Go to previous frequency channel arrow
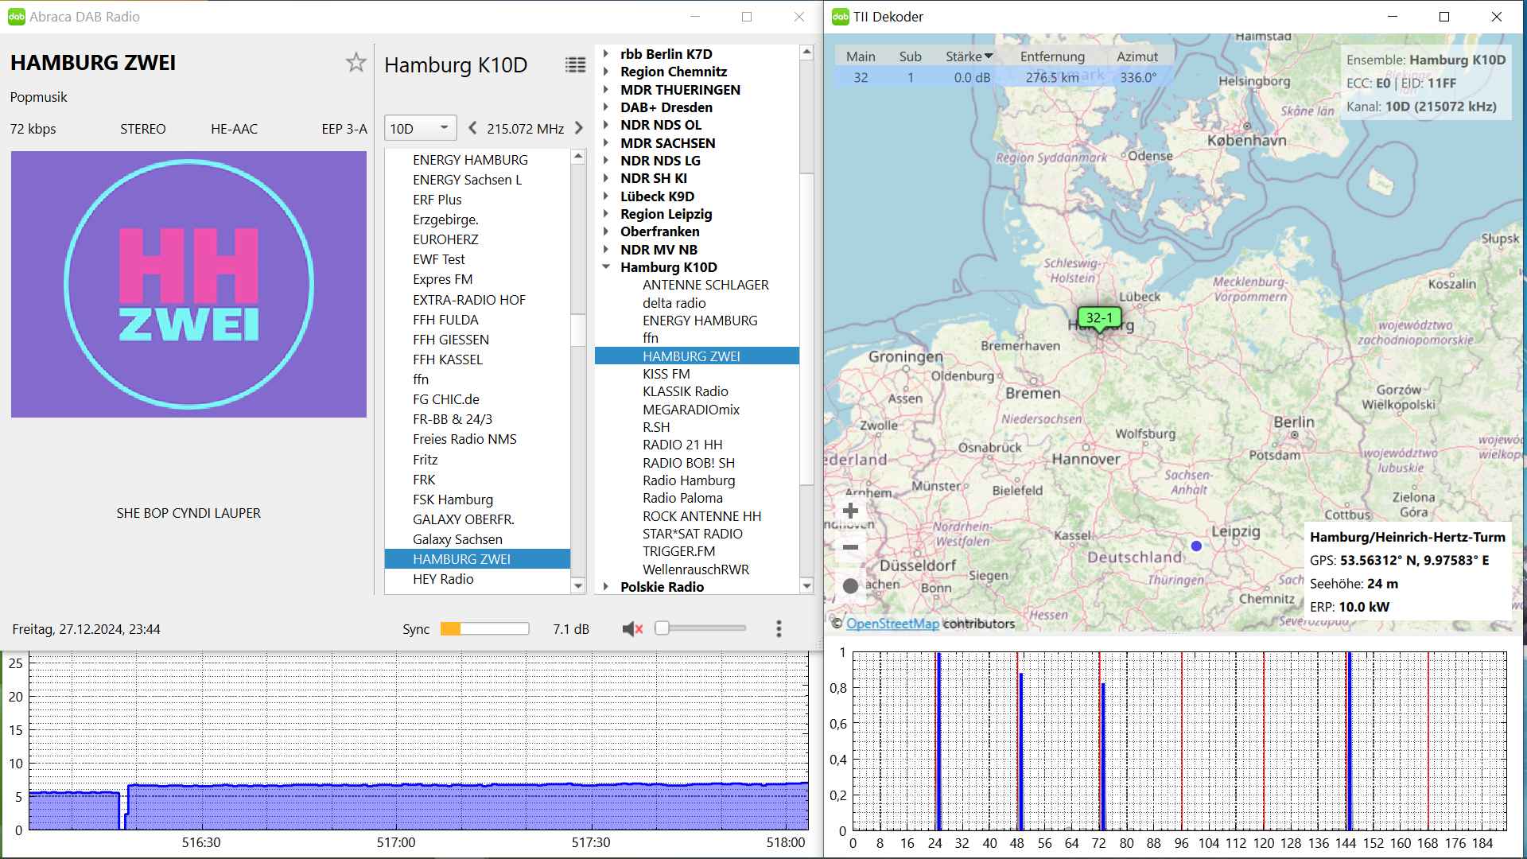1527x859 pixels. 473,128
